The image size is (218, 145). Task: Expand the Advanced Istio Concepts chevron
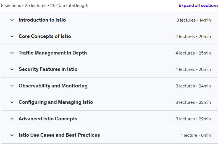pyautogui.click(x=12, y=119)
